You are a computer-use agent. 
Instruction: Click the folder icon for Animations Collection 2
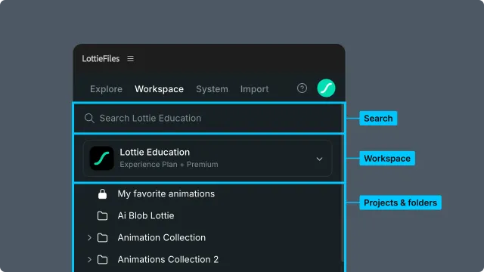tap(103, 260)
